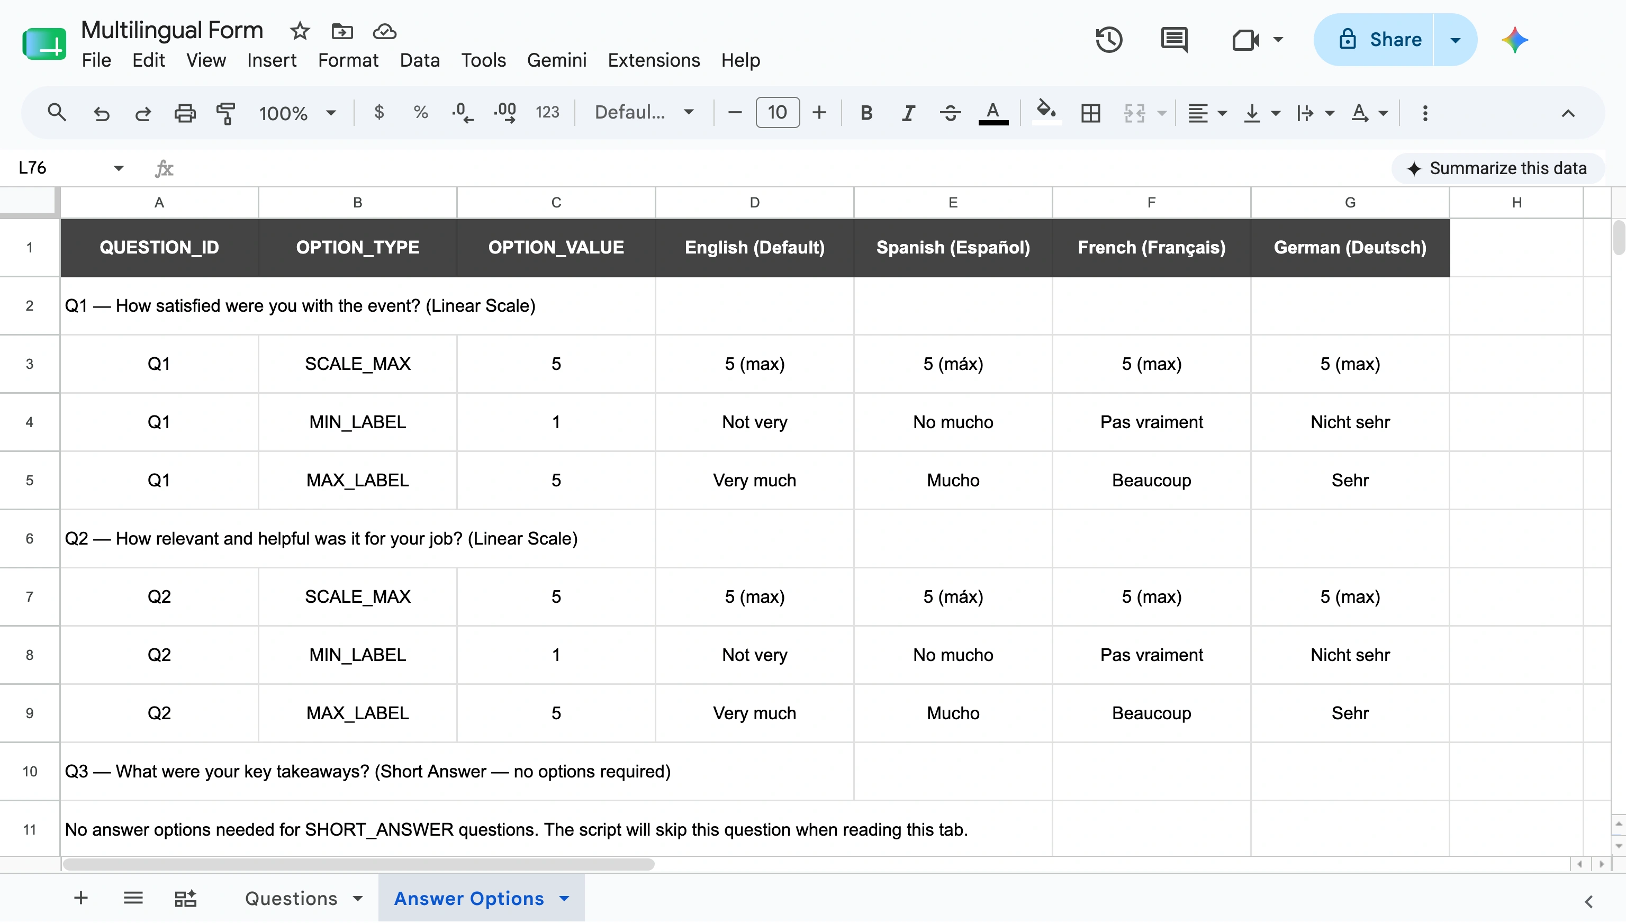The width and height of the screenshot is (1626, 923).
Task: Select column D header
Action: 754,202
